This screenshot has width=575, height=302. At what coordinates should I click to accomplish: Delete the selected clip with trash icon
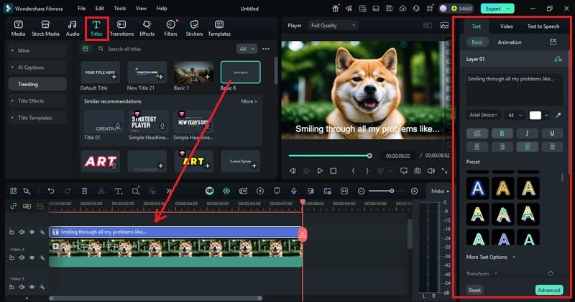[84, 191]
